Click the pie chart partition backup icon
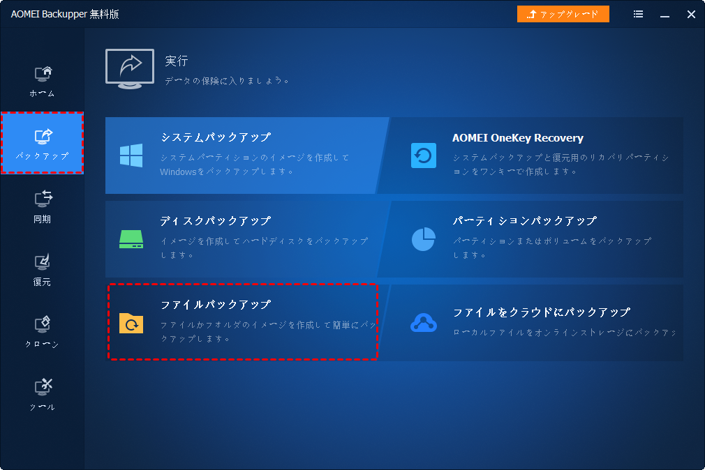The image size is (705, 470). pos(424,239)
